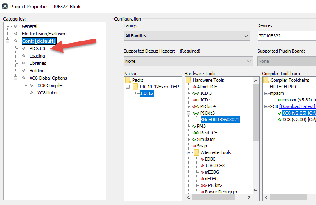Select mpasm (v5.82) toolchain
The width and height of the screenshot is (316, 205).
(299, 100)
